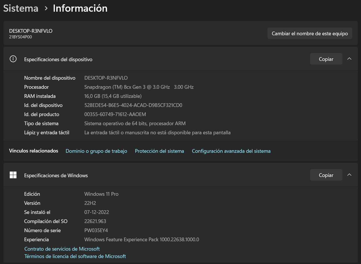Viewport: 361px width, 264px height.
Task: Collapse the Especificaciones del dispositivo section
Action: [349, 59]
